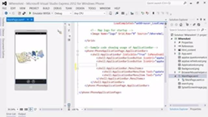Image resolution: width=208 pixels, height=117 pixels.
Task: Toggle snapping to gridlines in designer
Action: click(x=26, y=109)
